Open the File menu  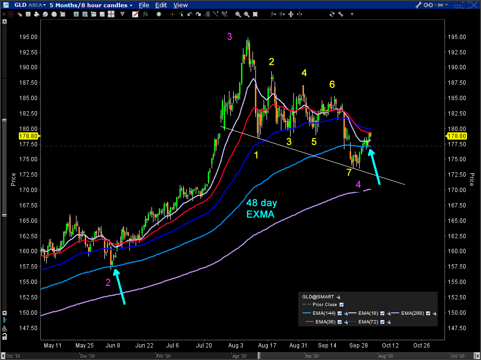coord(143,5)
